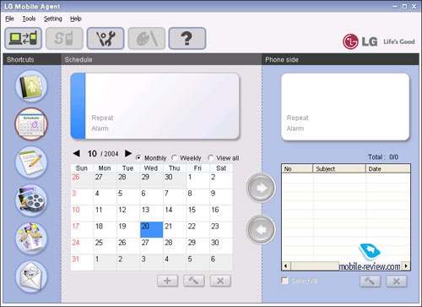422x307 pixels.
Task: Open the multimedia film reel shortcut
Action: 31,200
